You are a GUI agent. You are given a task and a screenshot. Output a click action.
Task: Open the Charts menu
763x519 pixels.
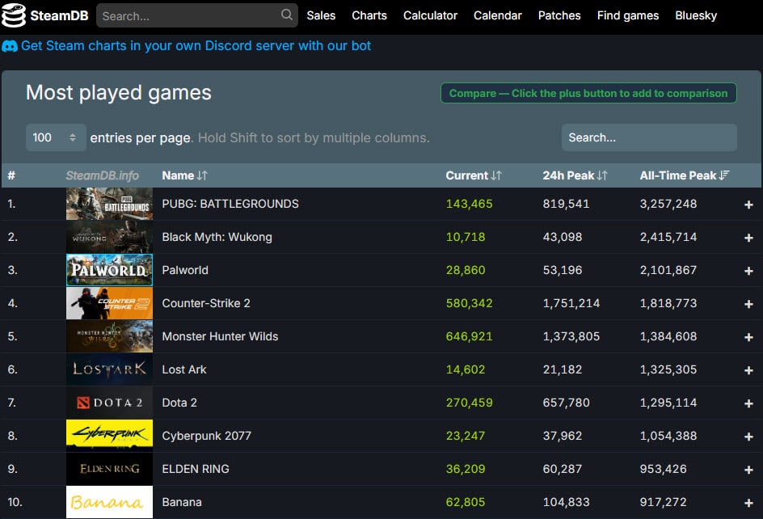point(369,15)
